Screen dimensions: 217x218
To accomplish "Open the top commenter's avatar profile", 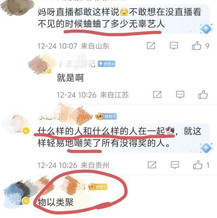I will [17, 7].
